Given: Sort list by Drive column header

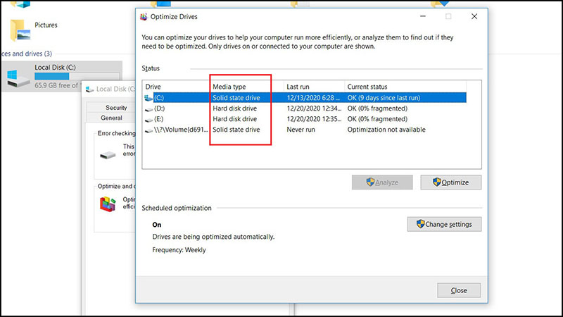Looking at the screenshot, I should coord(153,86).
